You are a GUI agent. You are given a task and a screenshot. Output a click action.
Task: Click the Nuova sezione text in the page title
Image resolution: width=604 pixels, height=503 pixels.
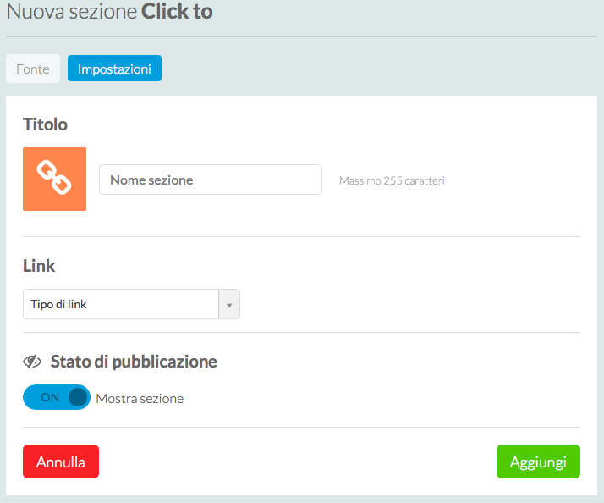tap(72, 12)
